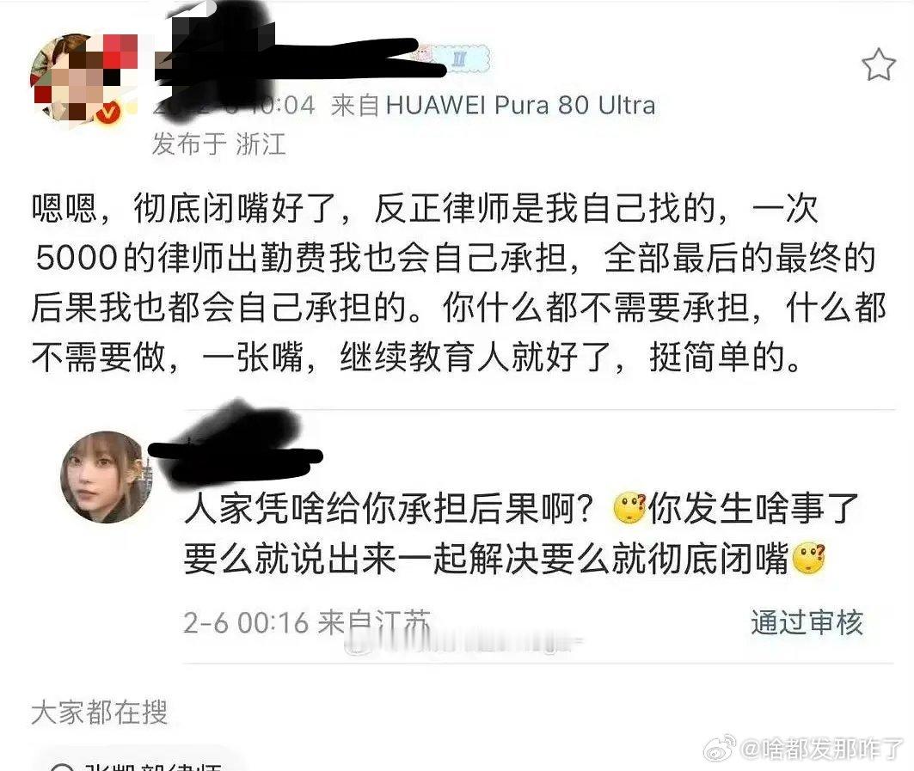Tap the star favorite icon
Screen dimensions: 914x771
point(879,64)
